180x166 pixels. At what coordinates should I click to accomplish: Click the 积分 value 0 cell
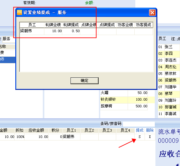[x=55, y=137]
